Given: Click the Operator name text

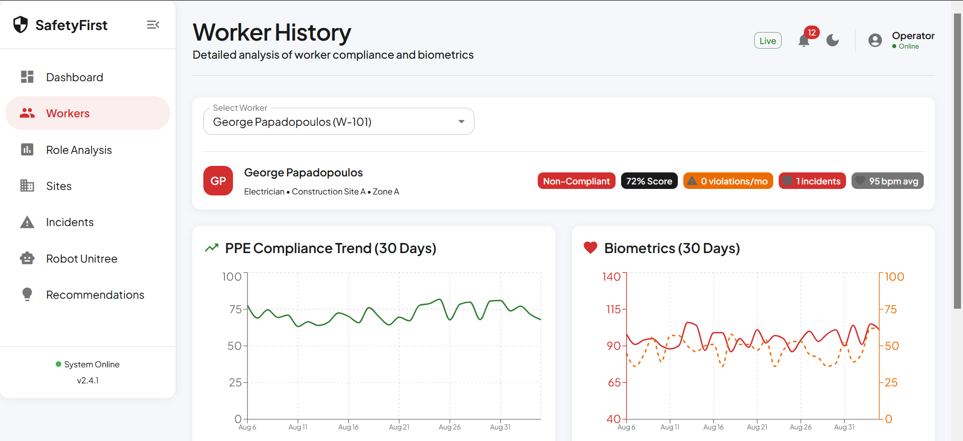Looking at the screenshot, I should click(913, 36).
